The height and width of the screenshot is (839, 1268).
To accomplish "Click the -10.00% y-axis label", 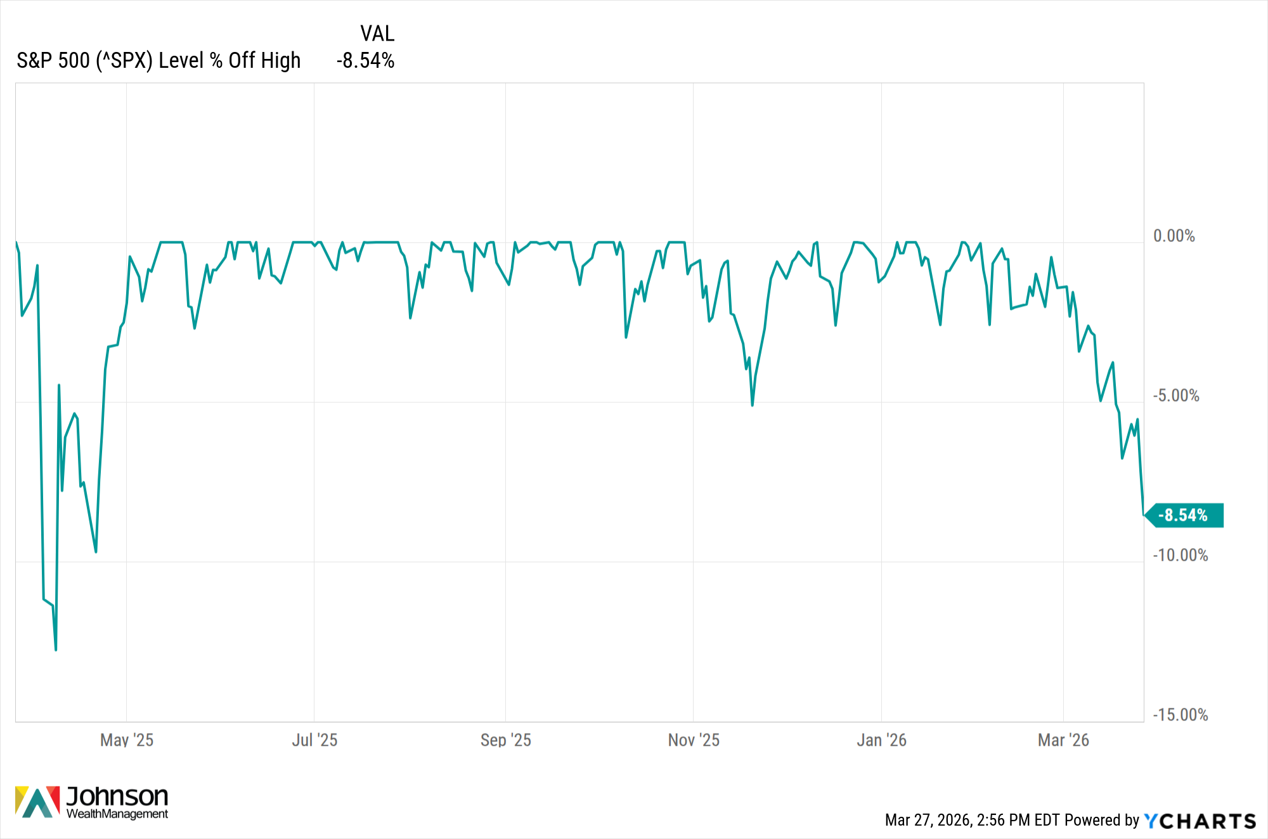I will (x=1180, y=556).
